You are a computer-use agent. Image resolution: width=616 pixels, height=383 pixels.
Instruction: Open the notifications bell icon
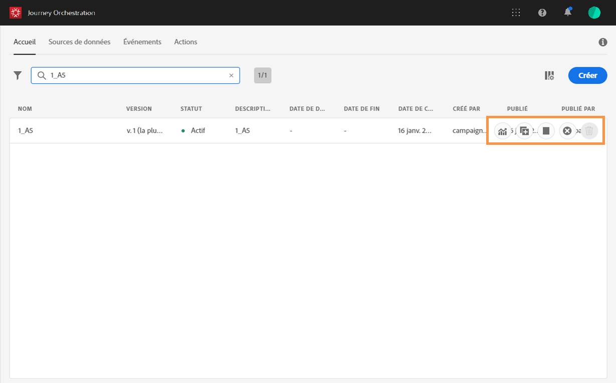click(x=568, y=13)
